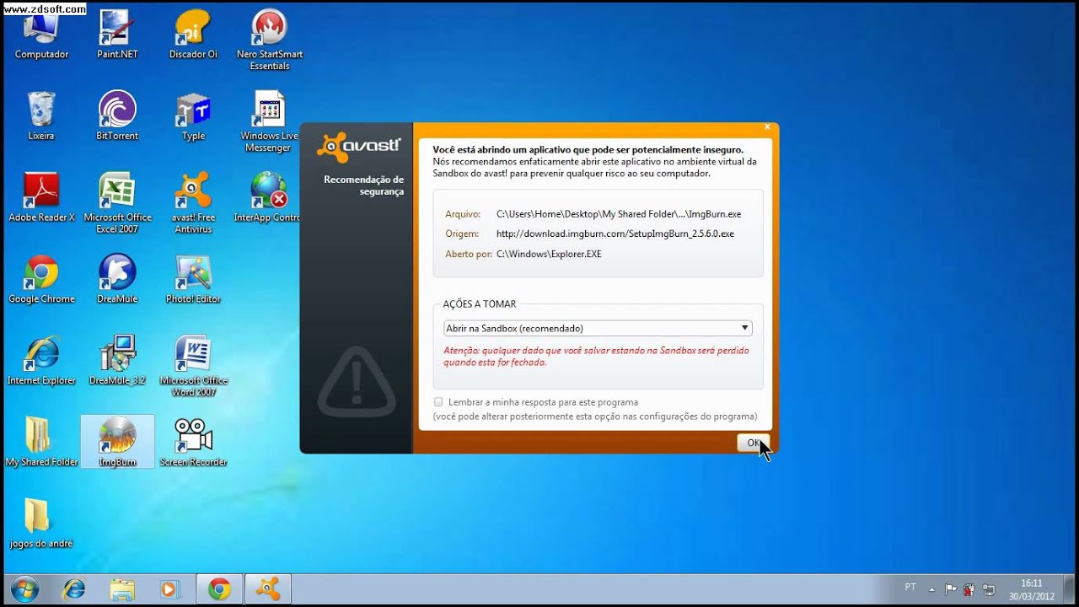Open the jogos do andré folder
The image size is (1079, 607).
tap(41, 524)
